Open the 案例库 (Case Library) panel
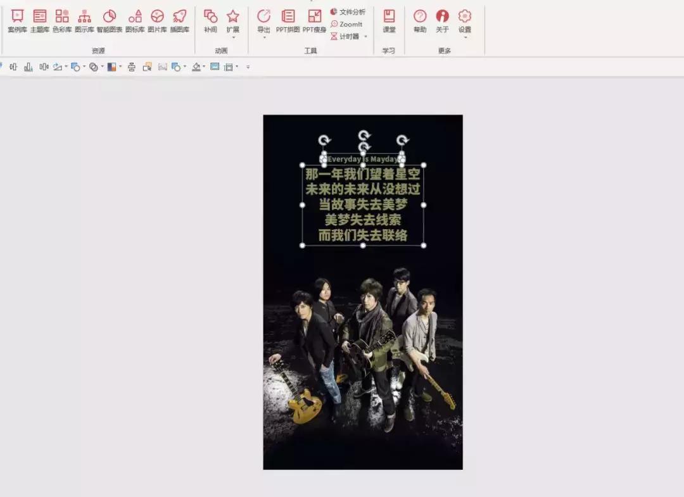Viewport: 684px width, 497px height. 16,21
